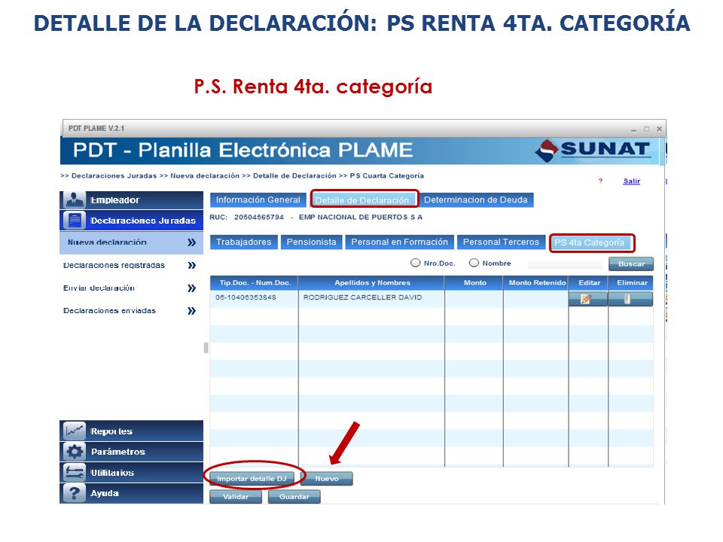Click the Validar button

point(236,497)
